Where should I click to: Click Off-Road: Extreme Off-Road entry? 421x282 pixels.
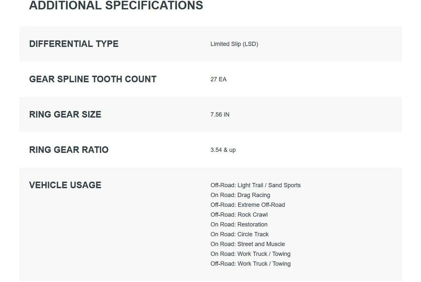point(248,205)
